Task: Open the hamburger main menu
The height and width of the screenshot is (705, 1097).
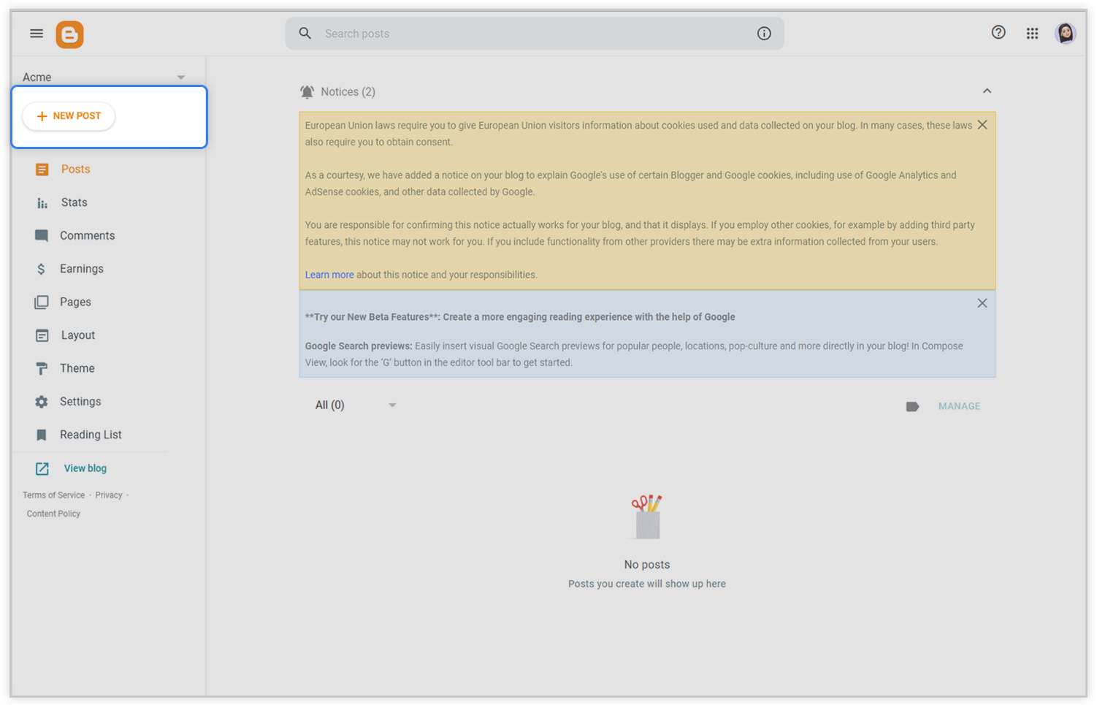Action: point(37,34)
